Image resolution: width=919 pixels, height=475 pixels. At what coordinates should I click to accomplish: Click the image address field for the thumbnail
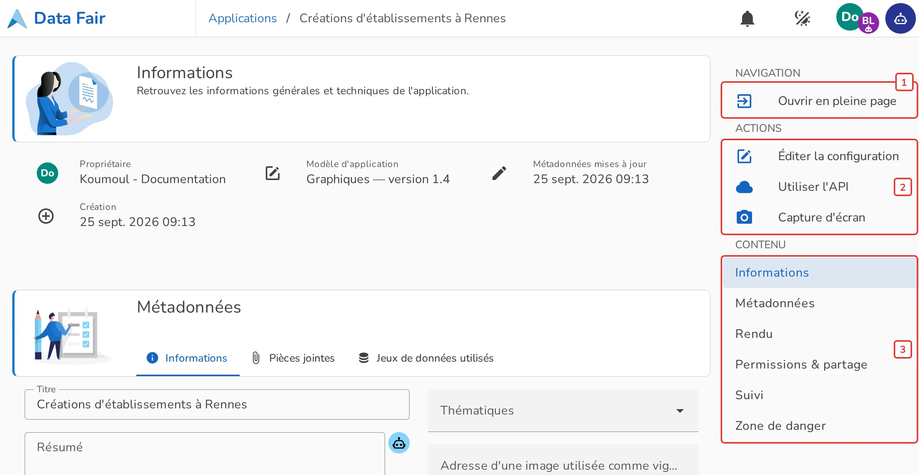(x=563, y=460)
